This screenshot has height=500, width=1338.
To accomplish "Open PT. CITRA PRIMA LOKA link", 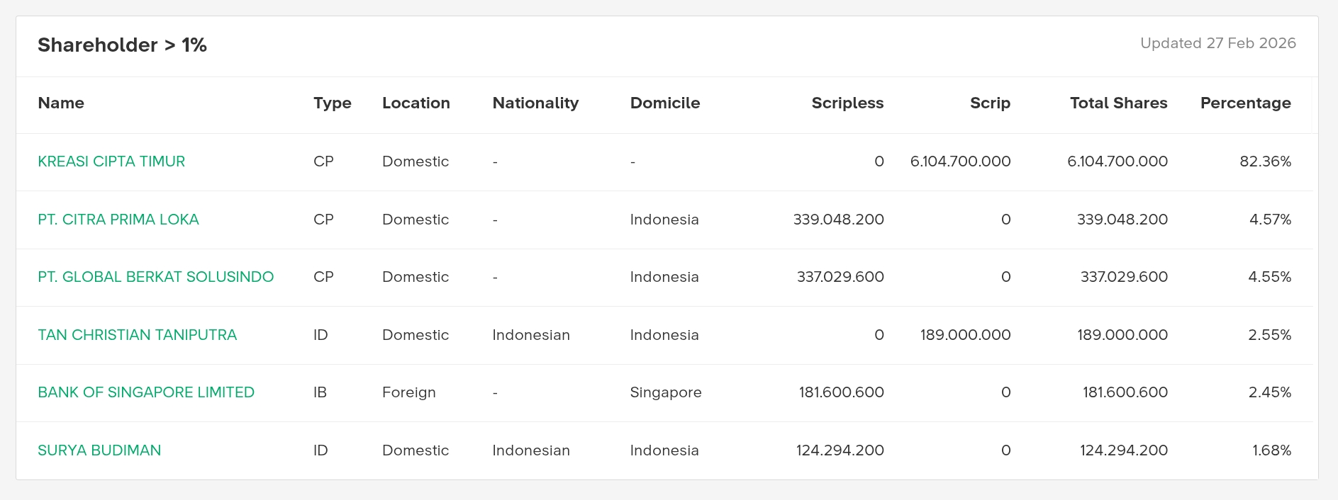I will [x=118, y=220].
